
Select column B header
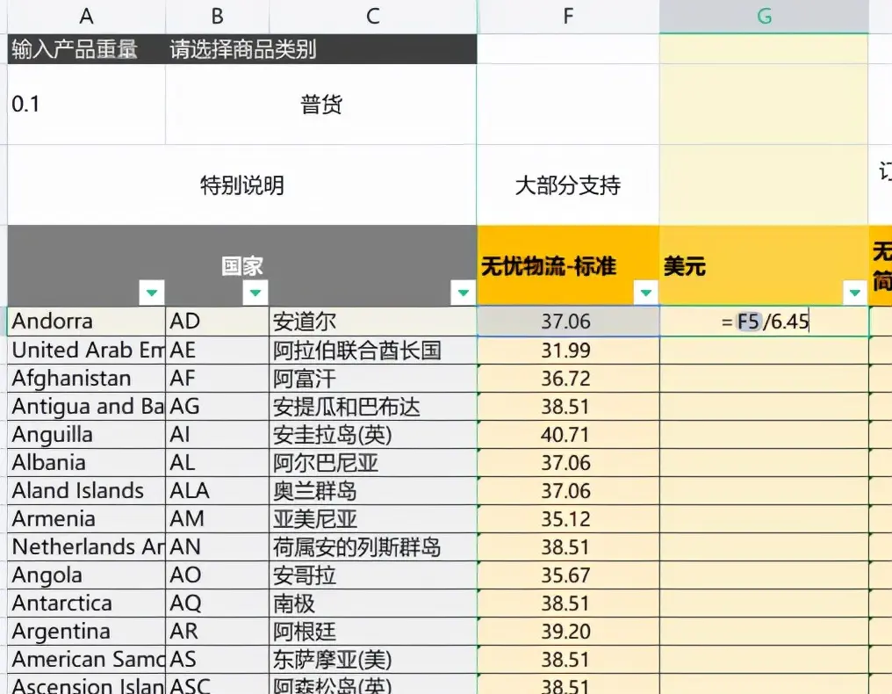[217, 16]
